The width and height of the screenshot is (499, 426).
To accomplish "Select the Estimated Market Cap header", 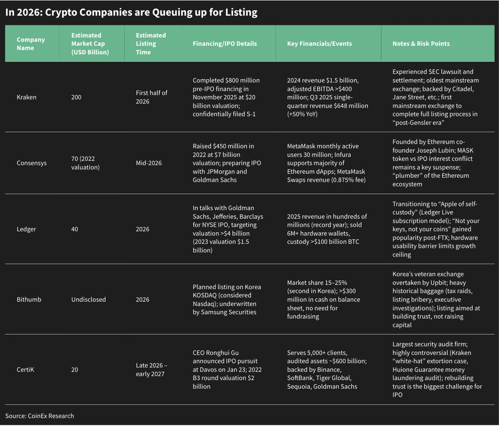I will pos(90,44).
